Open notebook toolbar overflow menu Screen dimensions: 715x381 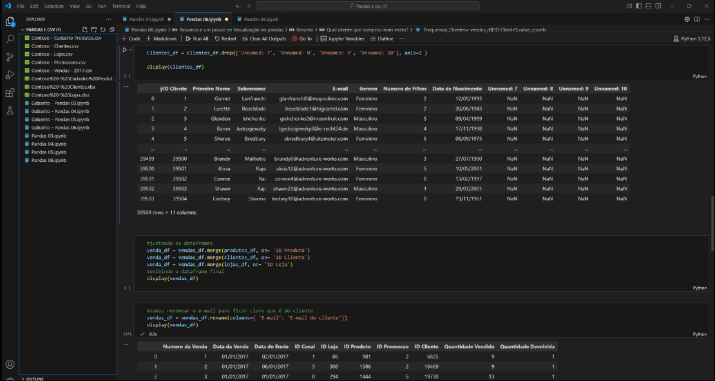tap(402, 39)
